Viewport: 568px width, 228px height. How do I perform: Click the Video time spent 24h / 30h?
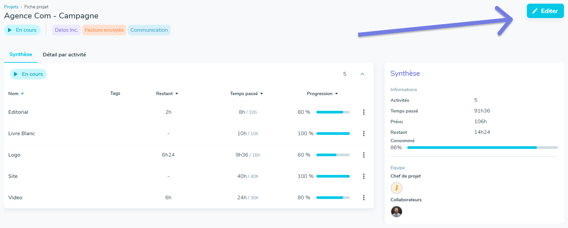248,198
